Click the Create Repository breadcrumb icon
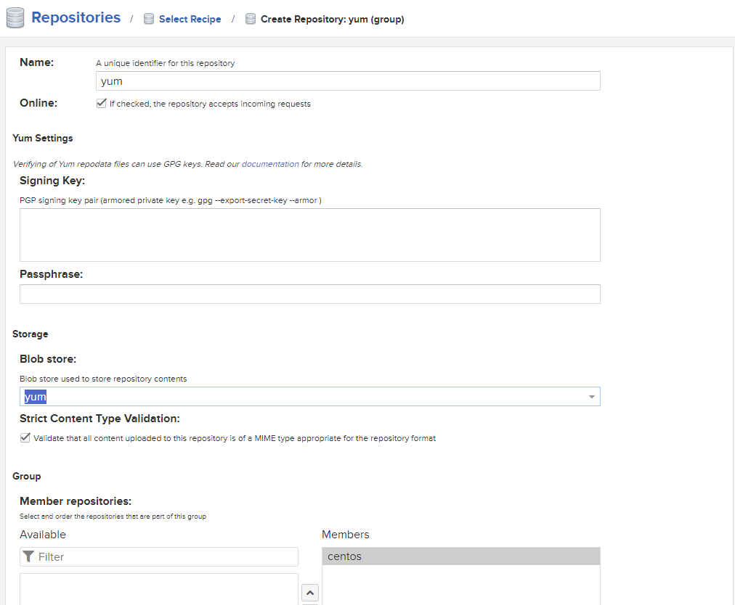This screenshot has width=735, height=605. pyautogui.click(x=251, y=20)
